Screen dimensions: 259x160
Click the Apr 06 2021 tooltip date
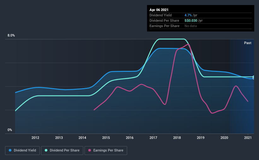[x=159, y=10]
